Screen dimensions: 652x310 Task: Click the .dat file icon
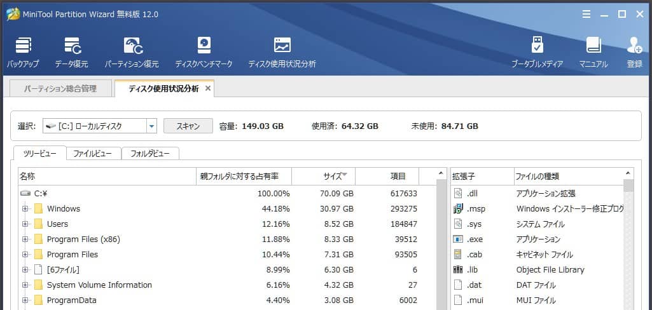(458, 285)
